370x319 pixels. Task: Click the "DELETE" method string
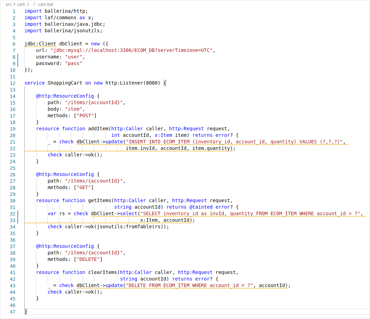(x=88, y=259)
